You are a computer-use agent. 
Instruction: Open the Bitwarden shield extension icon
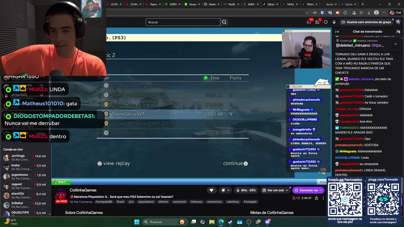(322, 13)
